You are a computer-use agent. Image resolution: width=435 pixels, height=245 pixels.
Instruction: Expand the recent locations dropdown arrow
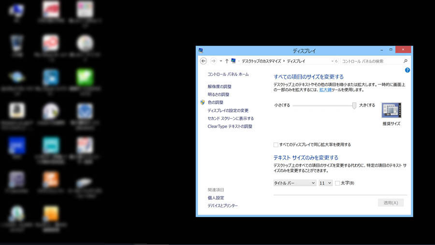[x=221, y=61]
